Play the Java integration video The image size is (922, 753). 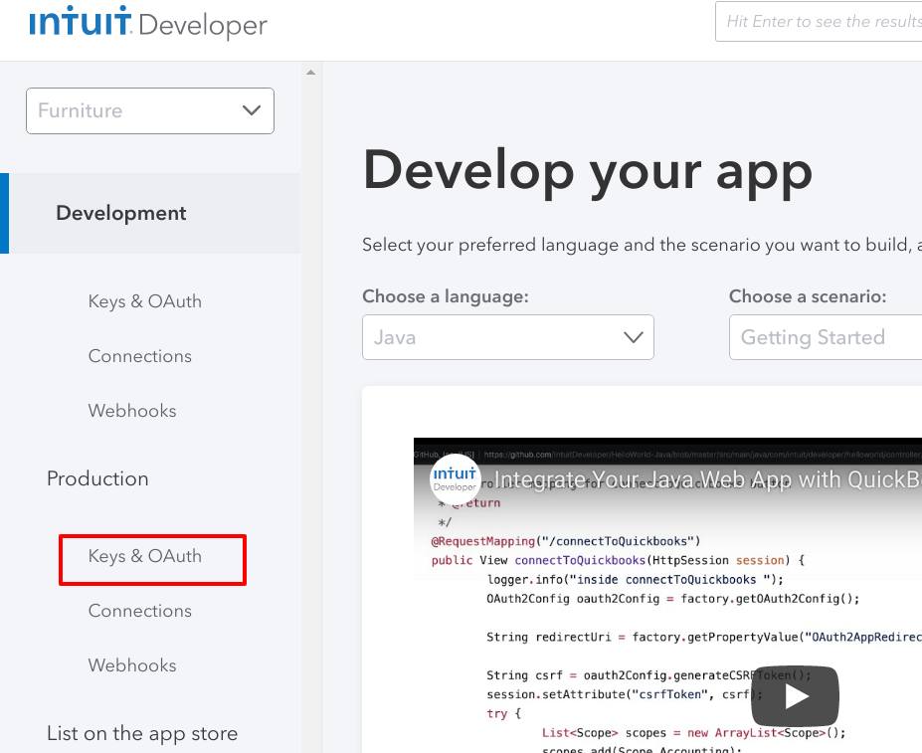click(795, 696)
